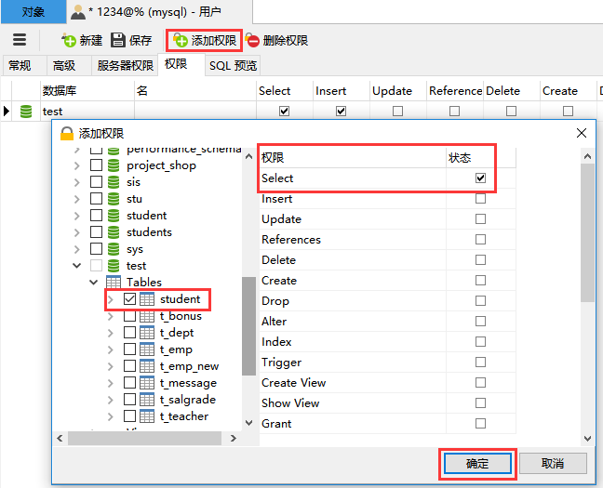Click the privilege list vertical scrollbar thumb
This screenshot has height=488, width=603.
tap(587, 232)
